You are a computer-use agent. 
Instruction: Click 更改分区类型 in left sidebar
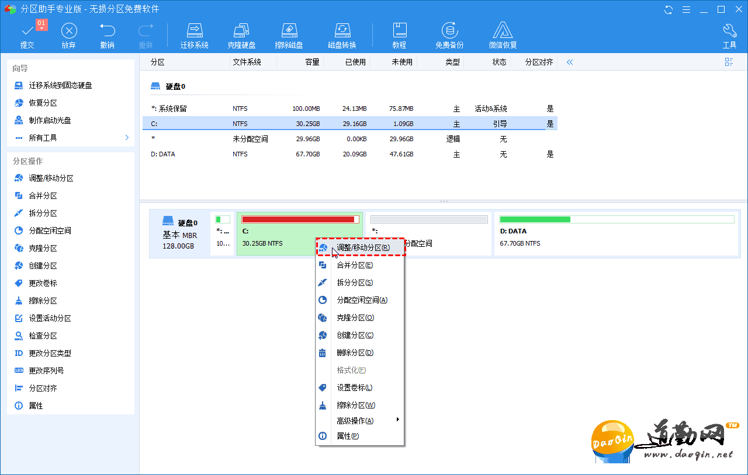[x=43, y=353]
